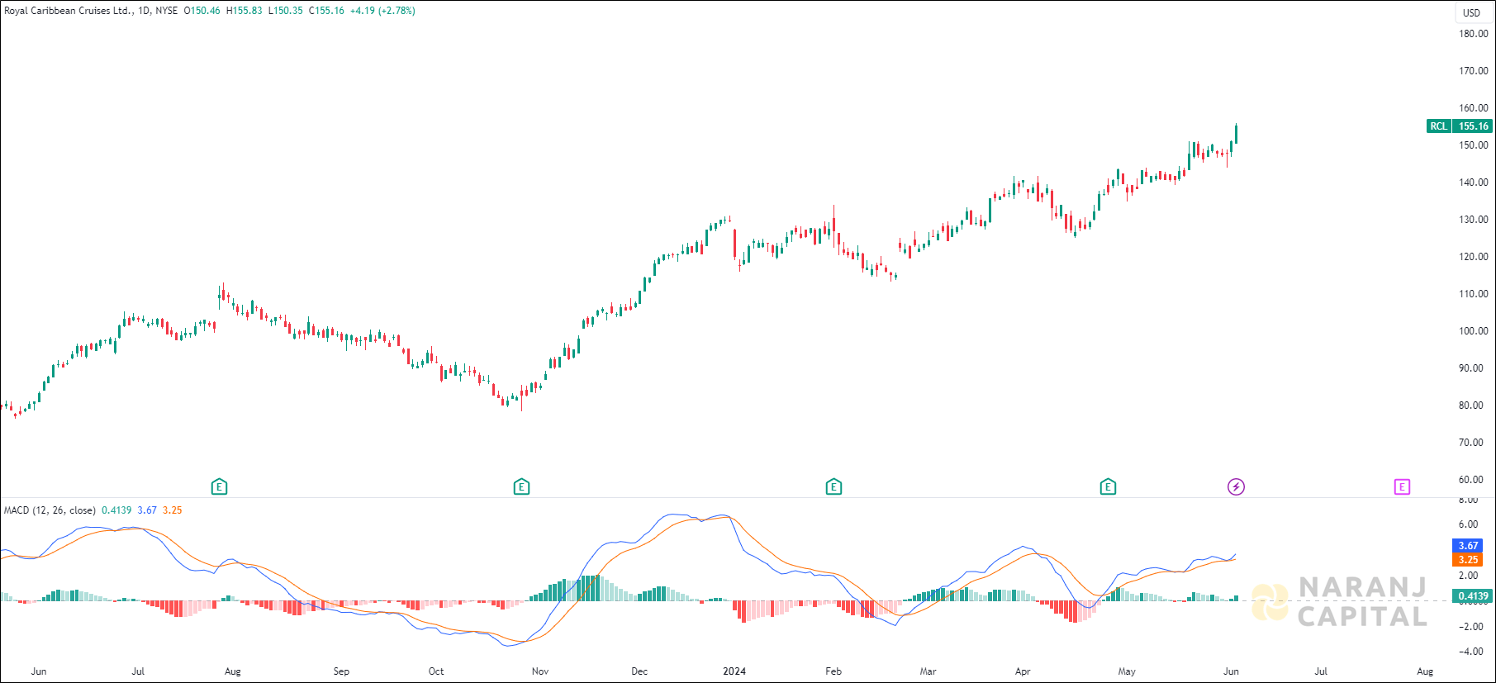Click the Royal Caribbean Cruises Ltd. symbol title
This screenshot has width=1496, height=683.
pyautogui.click(x=69, y=11)
